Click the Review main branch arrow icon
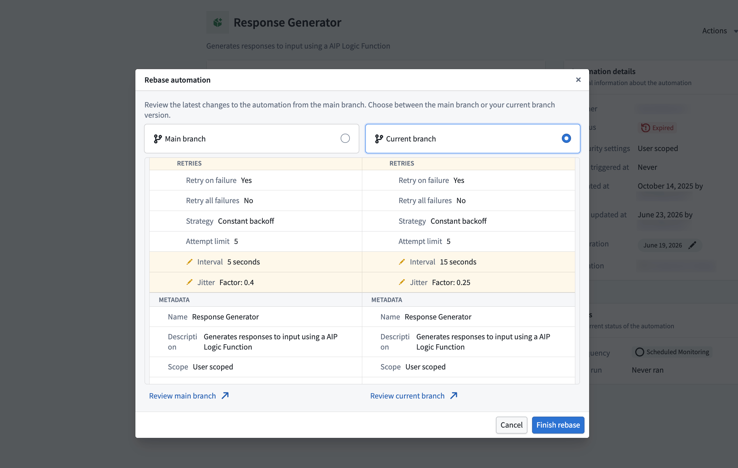Image resolution: width=738 pixels, height=468 pixels. [x=225, y=396]
